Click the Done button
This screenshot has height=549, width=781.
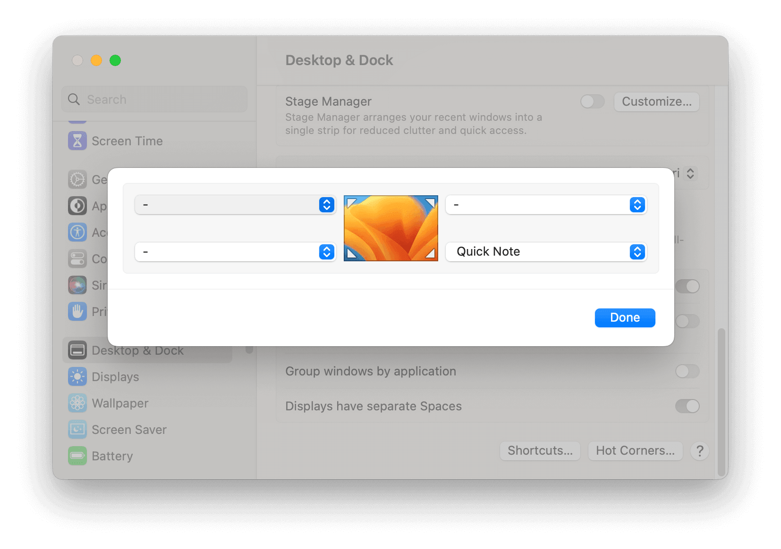pos(624,317)
